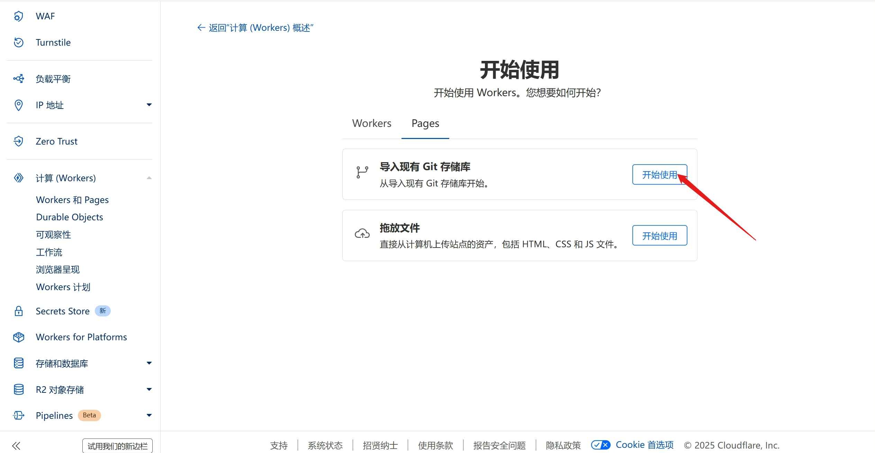Select the Pages tab
The height and width of the screenshot is (453, 875).
[x=425, y=123]
